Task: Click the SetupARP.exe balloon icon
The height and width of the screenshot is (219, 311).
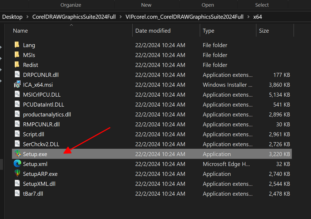Action: coord(17,173)
